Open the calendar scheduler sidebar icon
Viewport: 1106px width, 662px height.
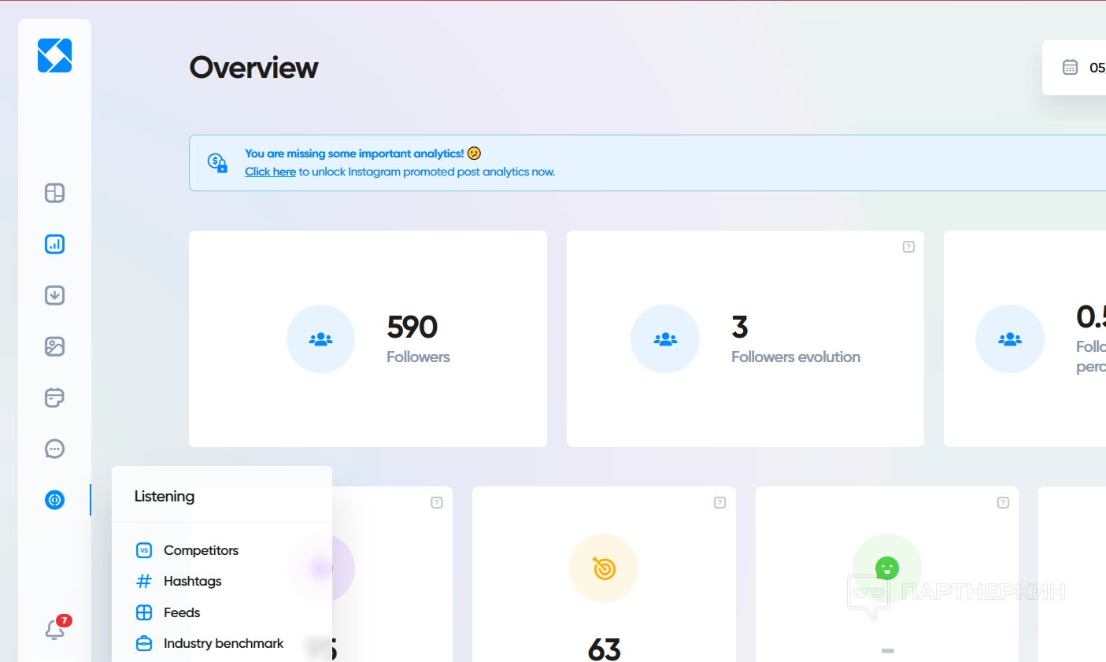[x=54, y=398]
